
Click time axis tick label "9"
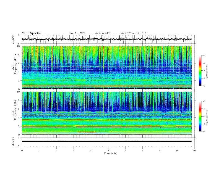[x=177, y=150]
